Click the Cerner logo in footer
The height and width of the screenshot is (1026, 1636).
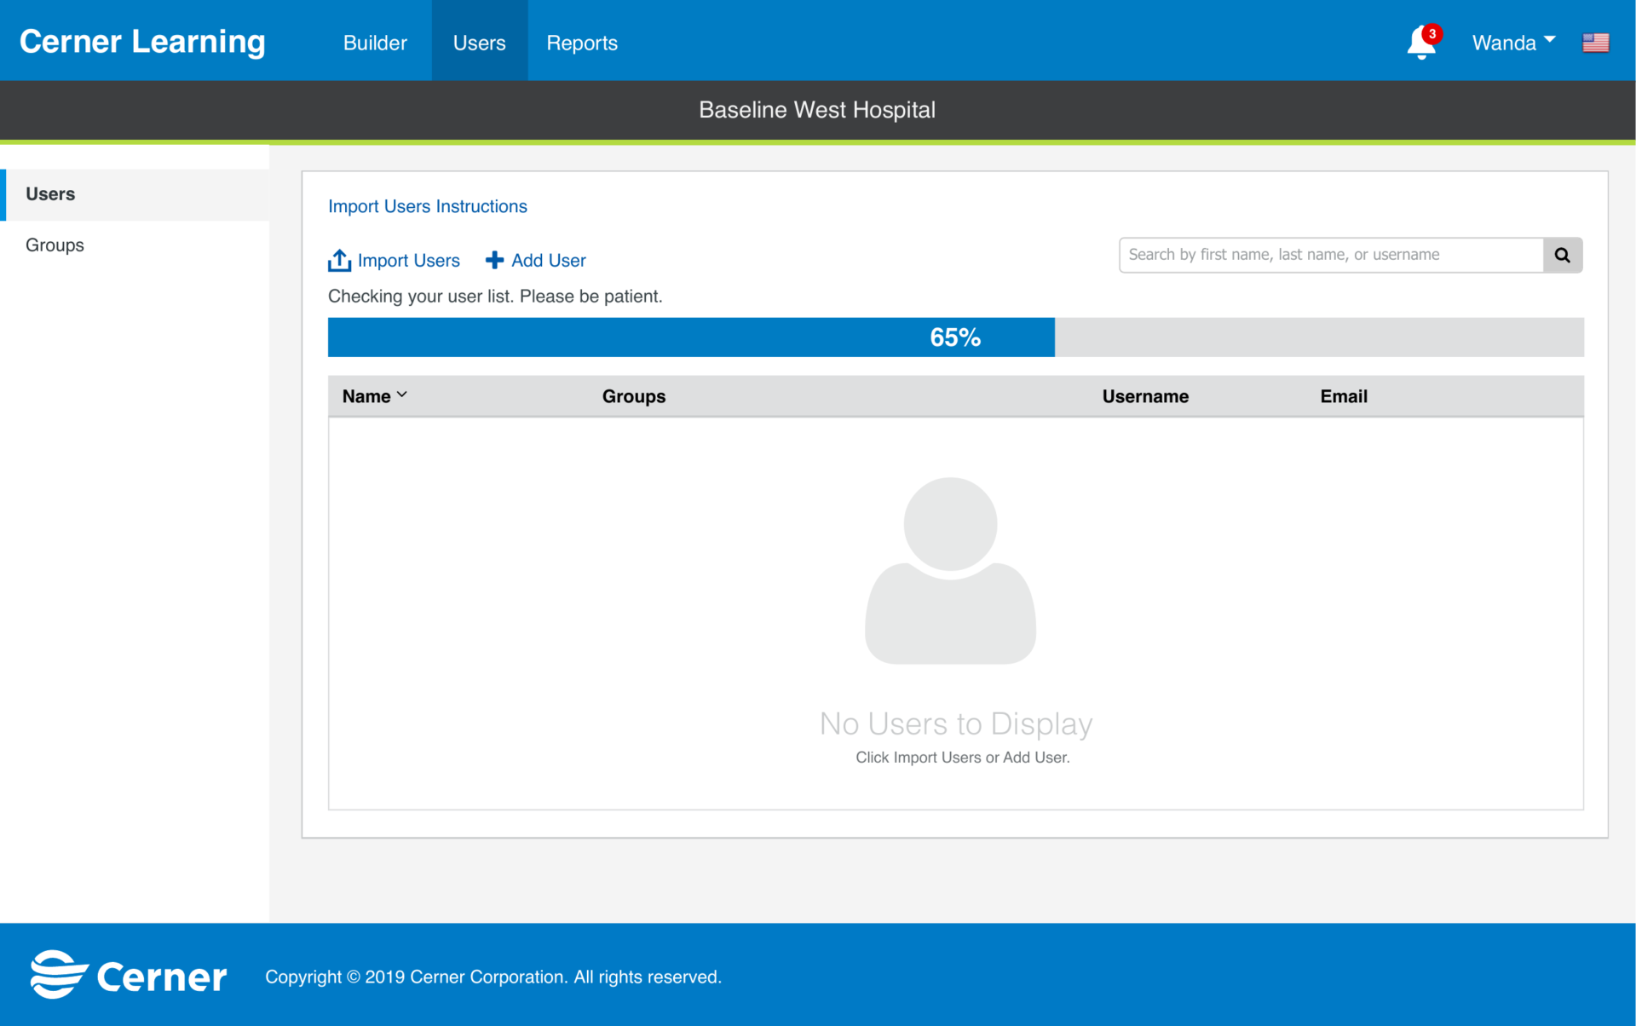click(129, 975)
